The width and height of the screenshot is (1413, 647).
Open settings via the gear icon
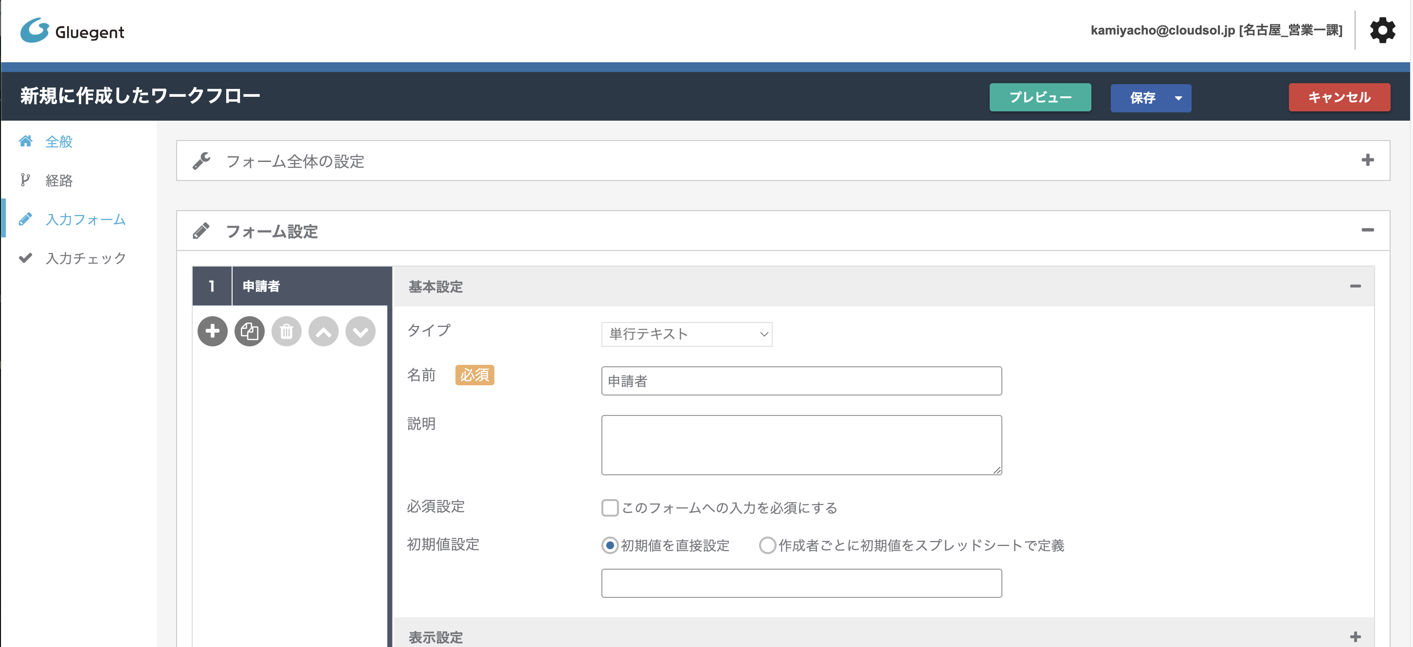1382,30
